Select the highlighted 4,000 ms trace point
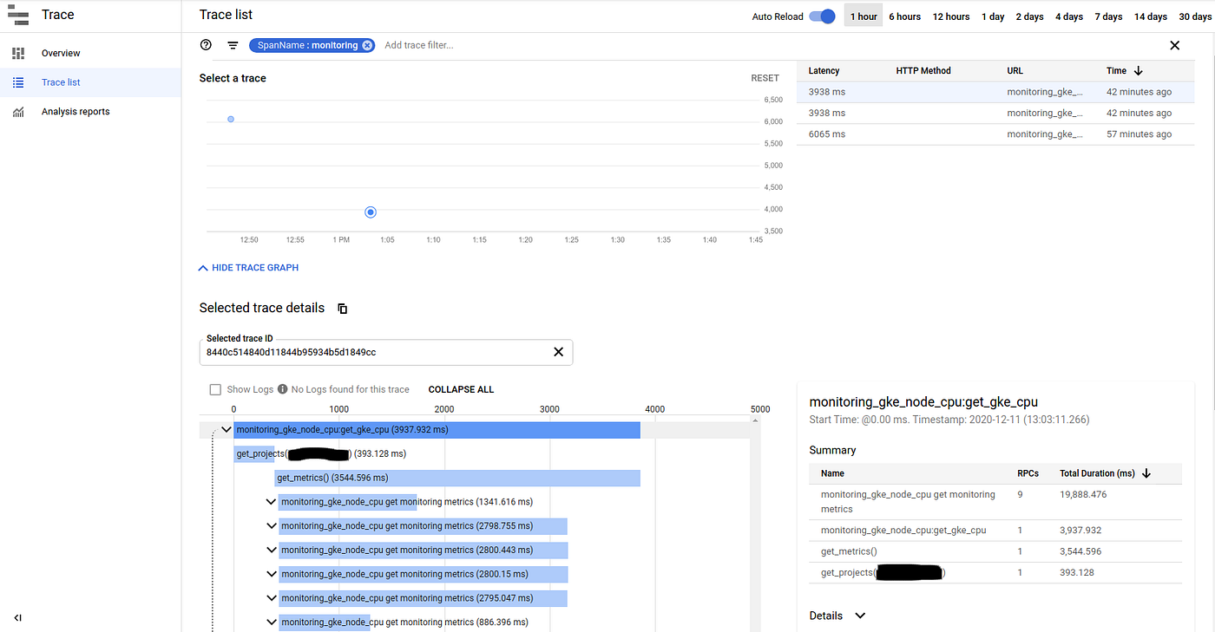 371,212
